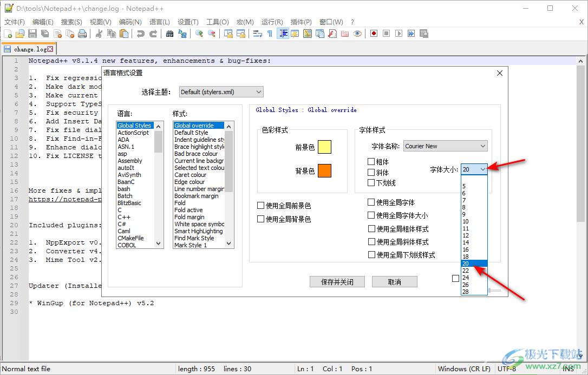Enable the 斜体 italic checkbox
Screen dimensions: 588x375
(x=371, y=172)
